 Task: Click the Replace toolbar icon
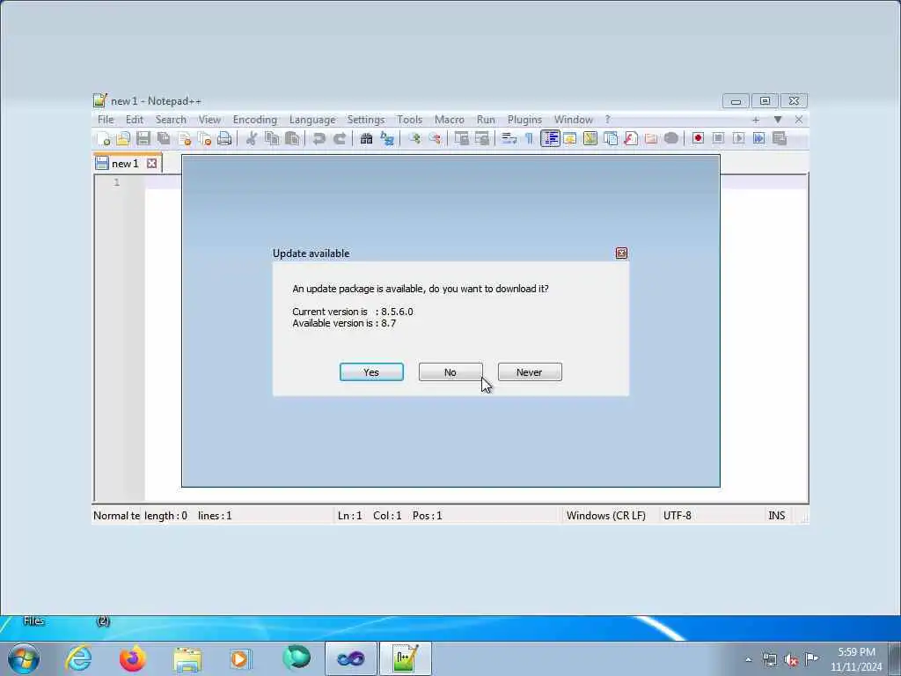point(387,138)
